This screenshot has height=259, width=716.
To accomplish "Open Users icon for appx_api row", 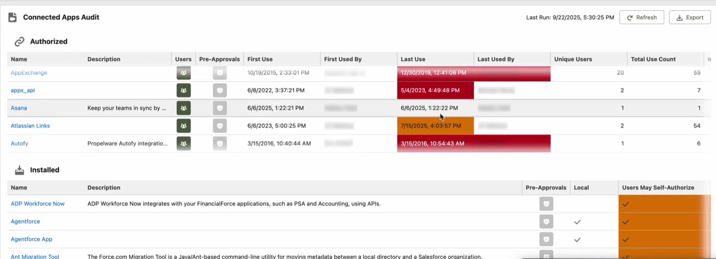I will point(183,90).
